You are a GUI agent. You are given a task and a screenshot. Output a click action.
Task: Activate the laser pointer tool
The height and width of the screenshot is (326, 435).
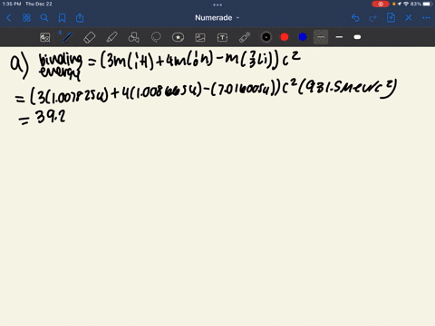(x=245, y=37)
